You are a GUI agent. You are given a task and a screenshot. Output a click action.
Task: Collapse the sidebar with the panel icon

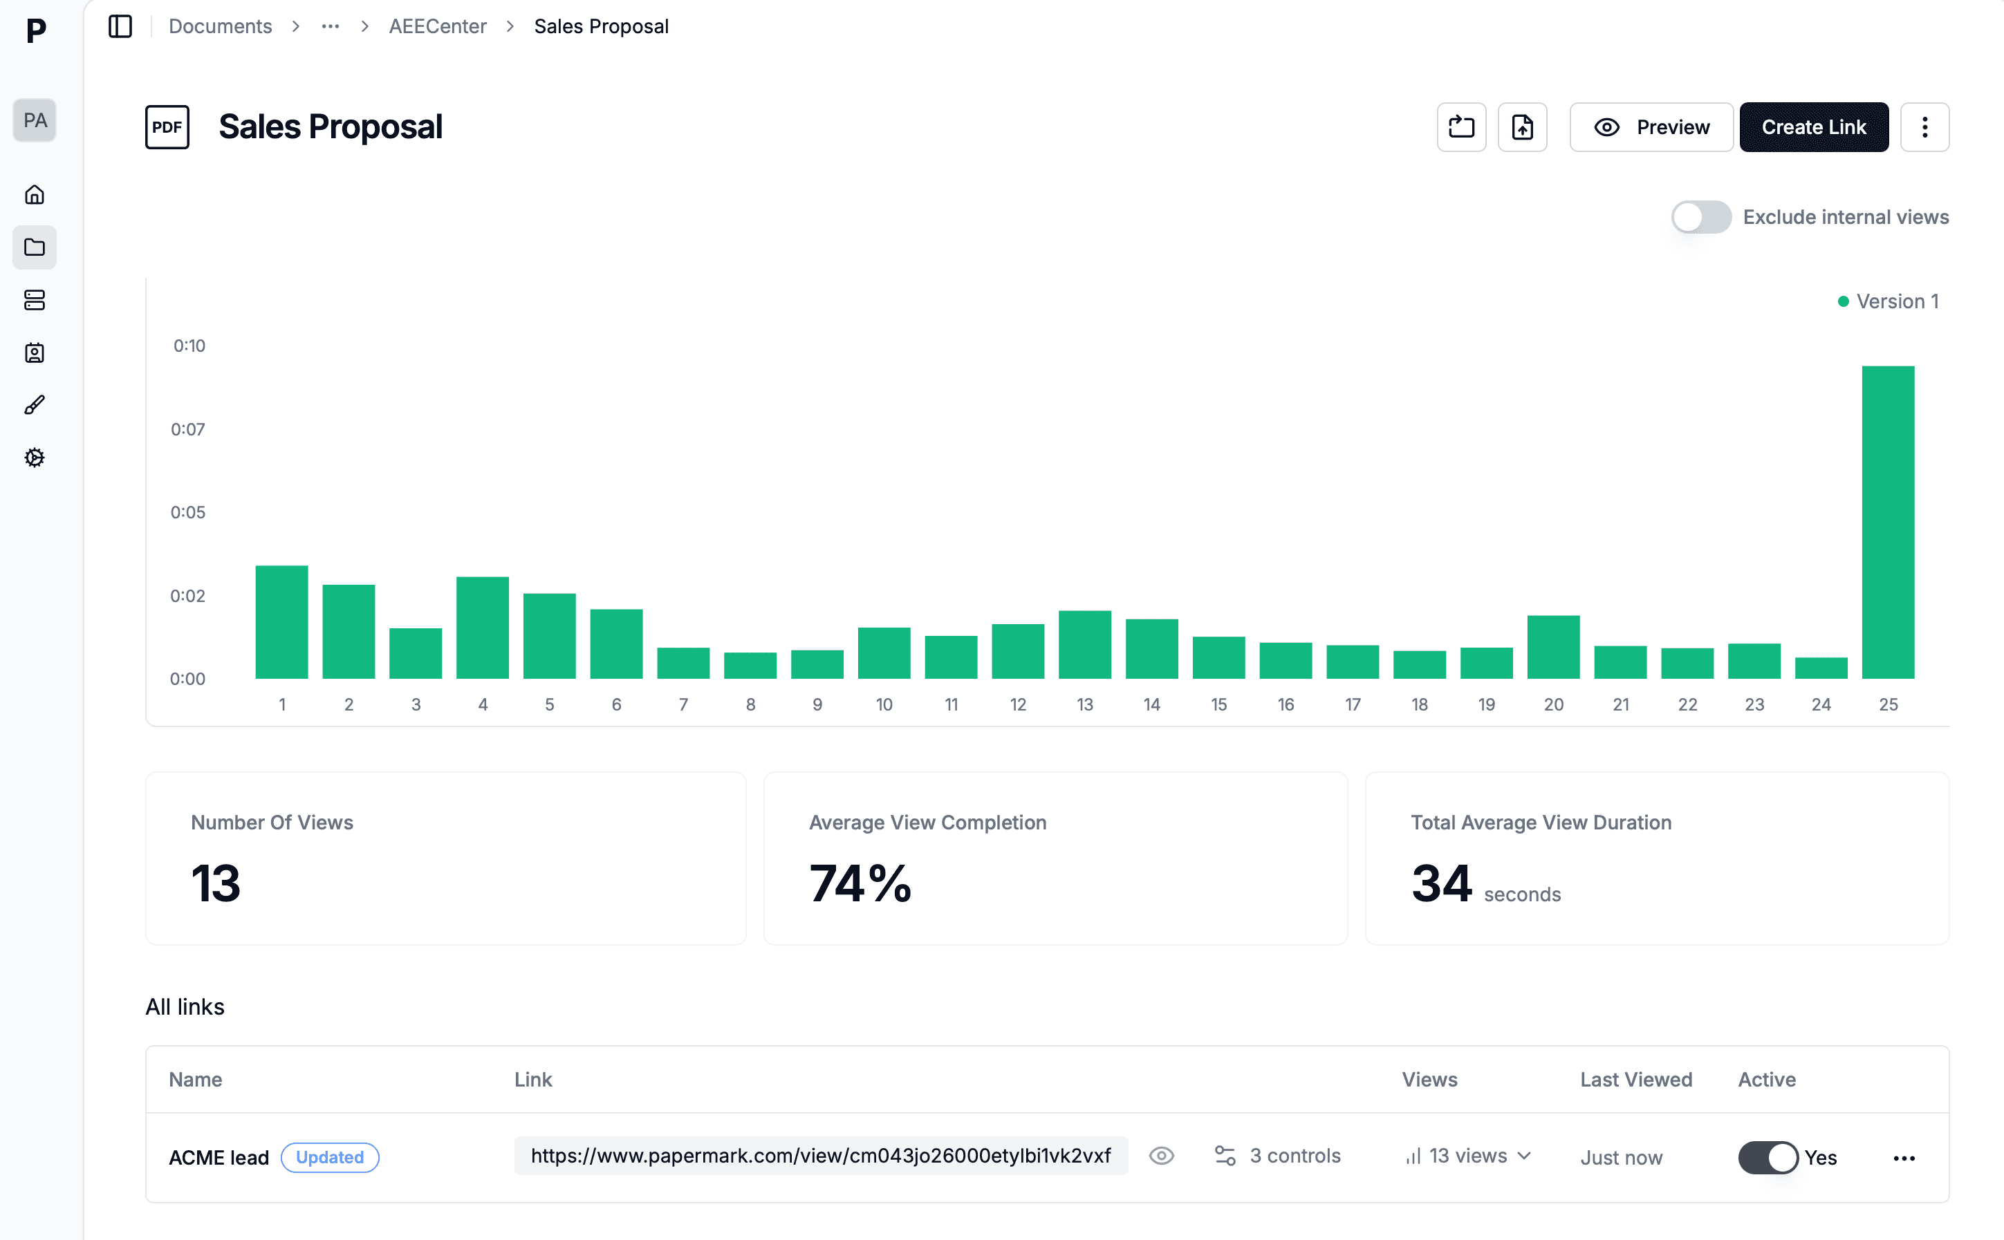120,26
